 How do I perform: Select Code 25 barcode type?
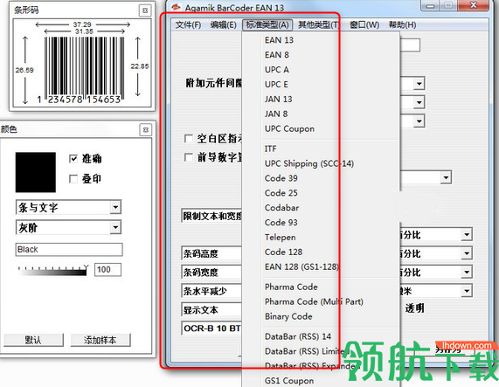coord(281,193)
